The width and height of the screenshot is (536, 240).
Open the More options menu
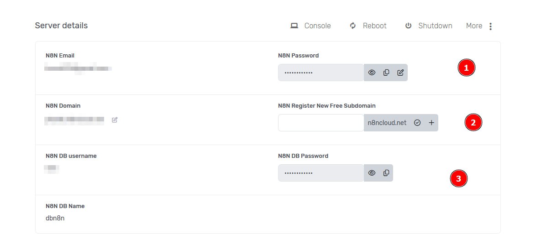point(474,26)
